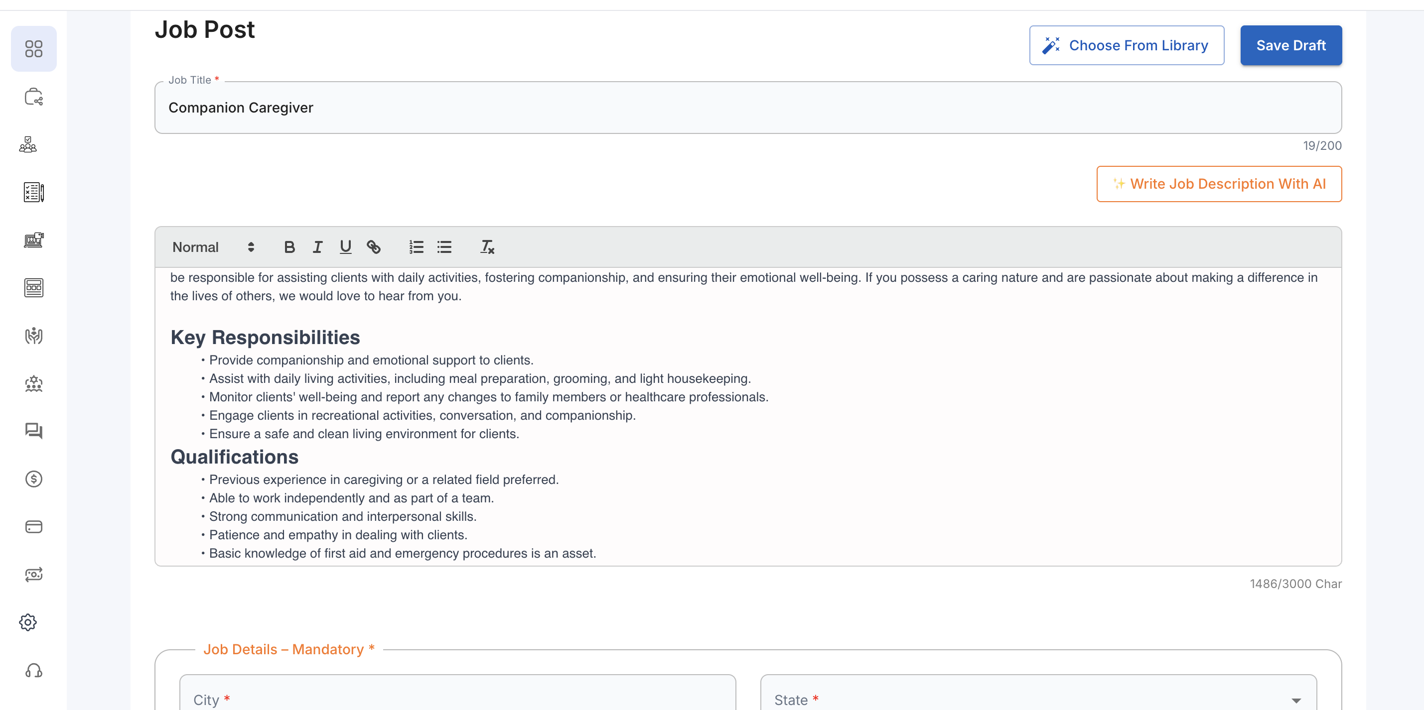Image resolution: width=1424 pixels, height=710 pixels.
Task: Clear text formatting in editor
Action: pos(487,247)
